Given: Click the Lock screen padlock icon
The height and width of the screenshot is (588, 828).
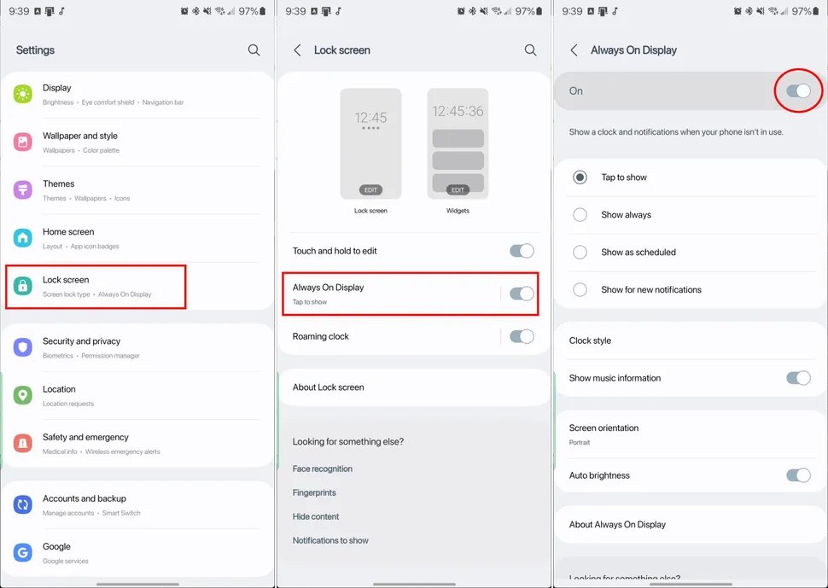Looking at the screenshot, I should point(23,286).
